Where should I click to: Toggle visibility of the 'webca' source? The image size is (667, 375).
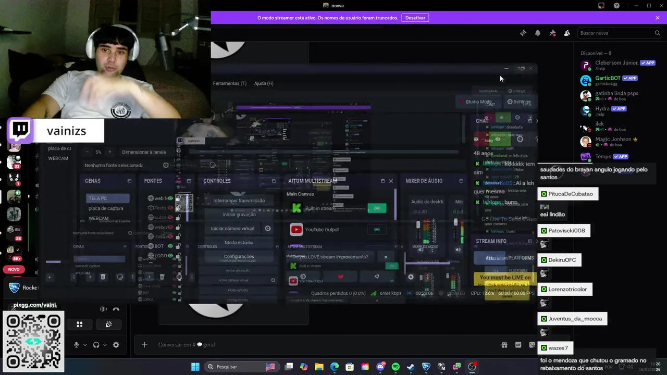(170, 227)
